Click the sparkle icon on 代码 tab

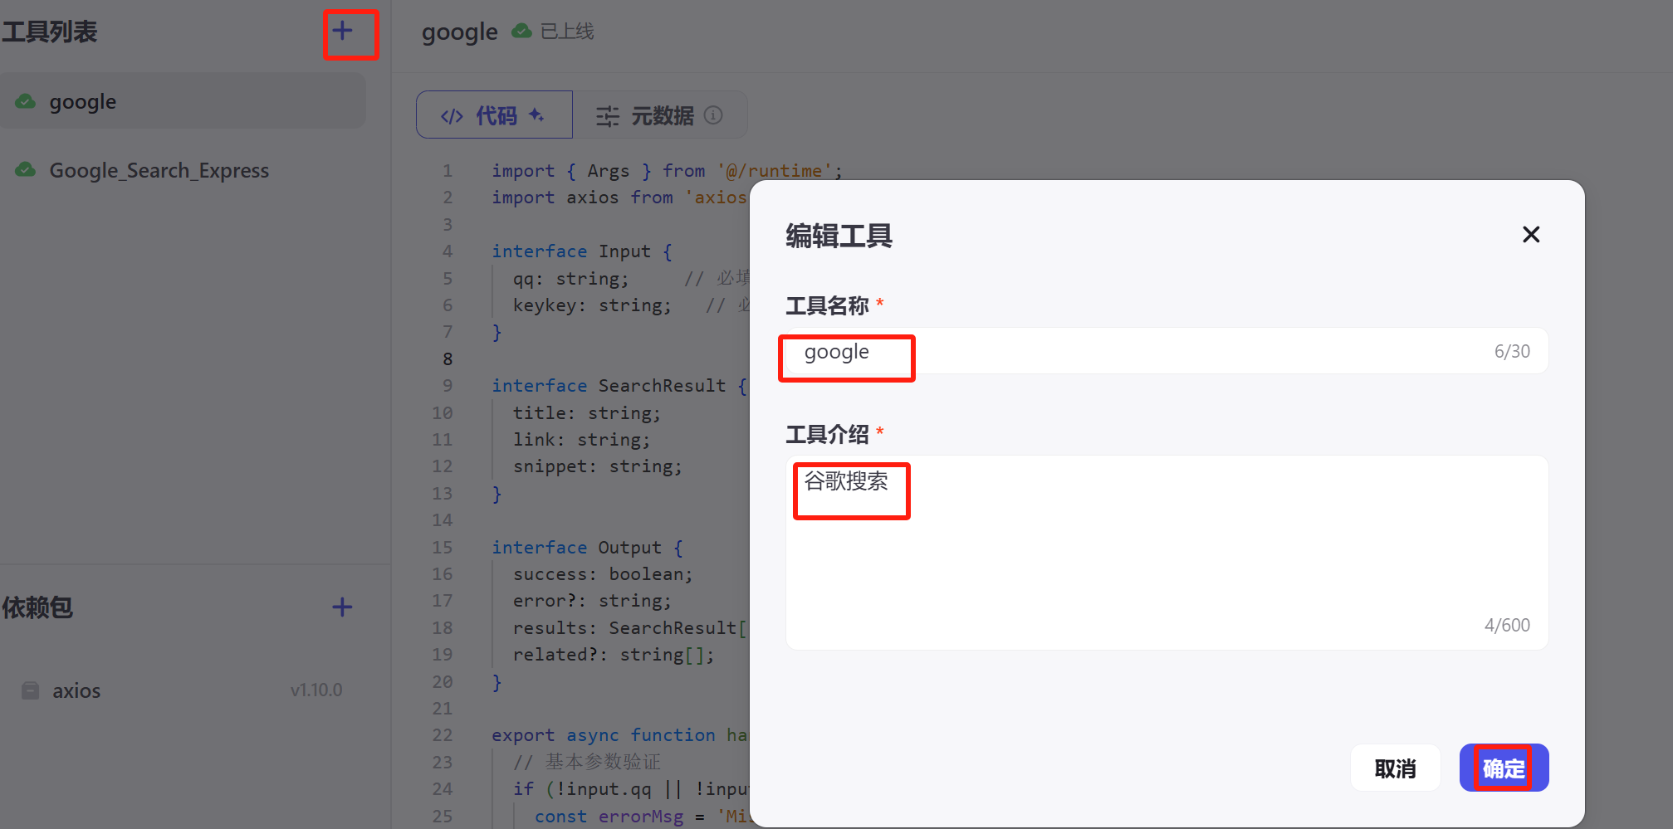coord(536,115)
